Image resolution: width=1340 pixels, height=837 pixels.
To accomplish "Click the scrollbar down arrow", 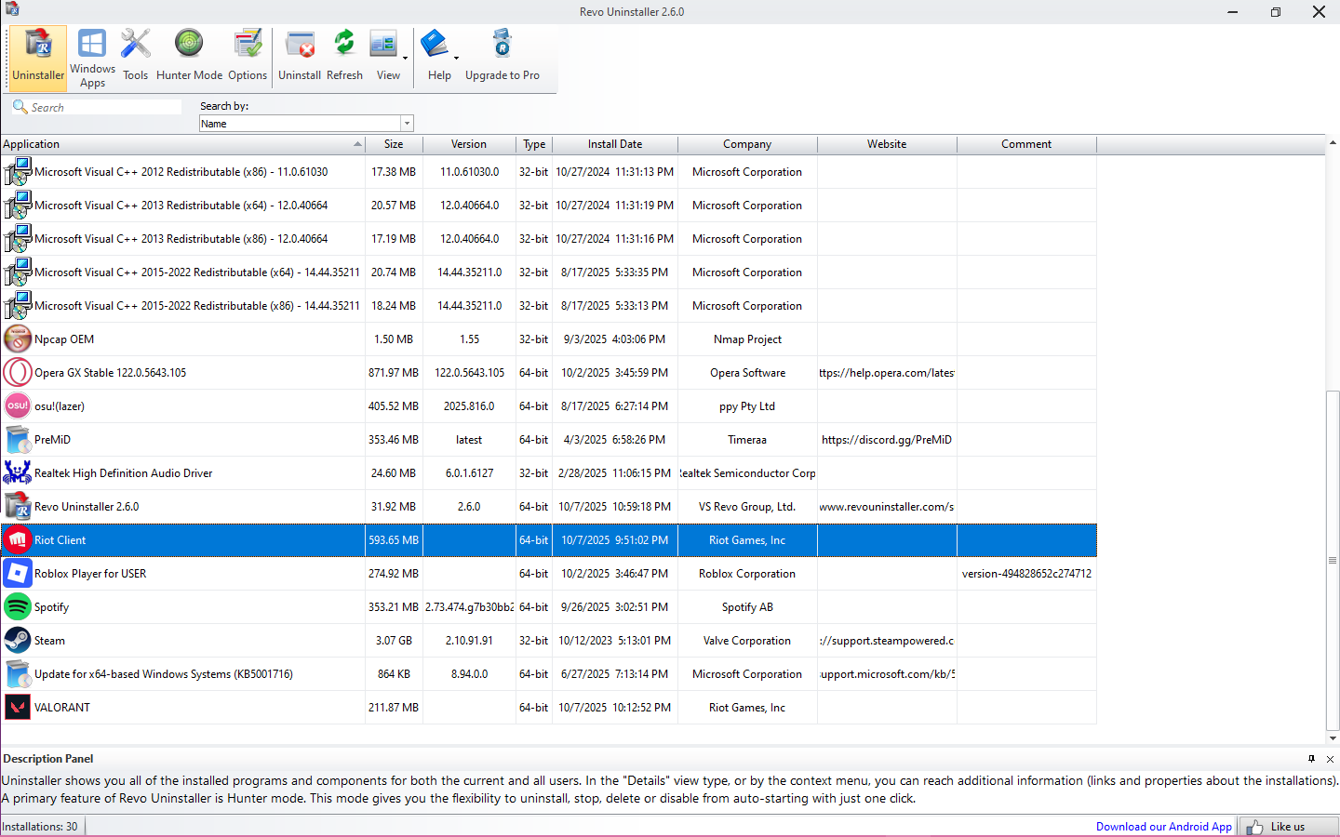I will pos(1333,738).
